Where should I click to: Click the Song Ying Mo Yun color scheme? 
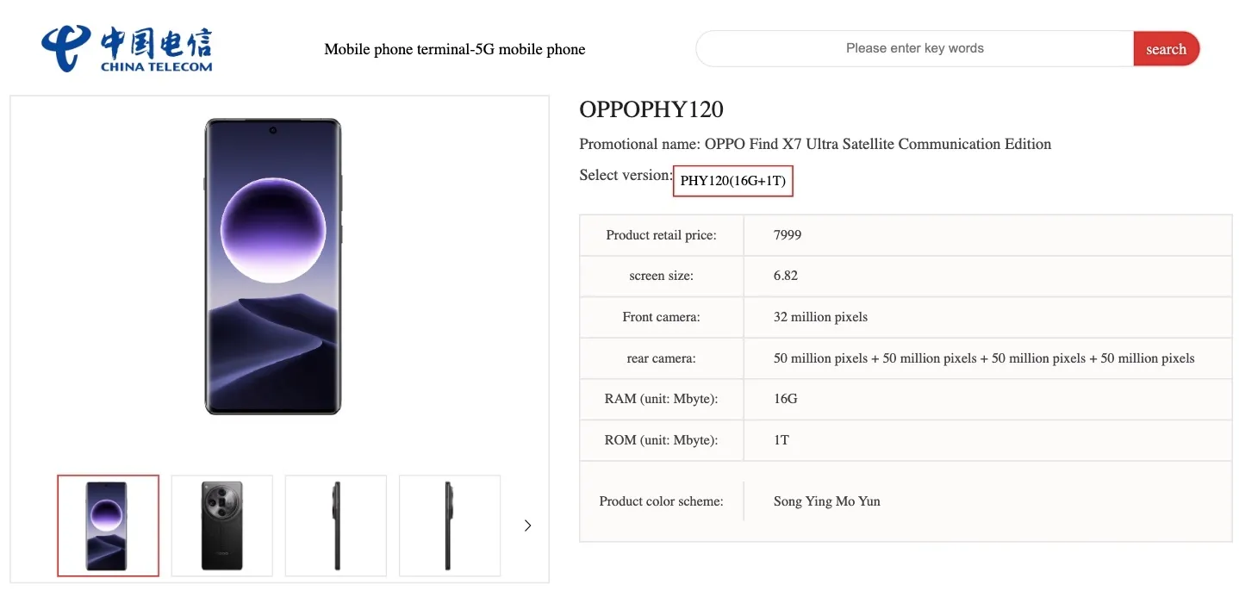click(827, 501)
